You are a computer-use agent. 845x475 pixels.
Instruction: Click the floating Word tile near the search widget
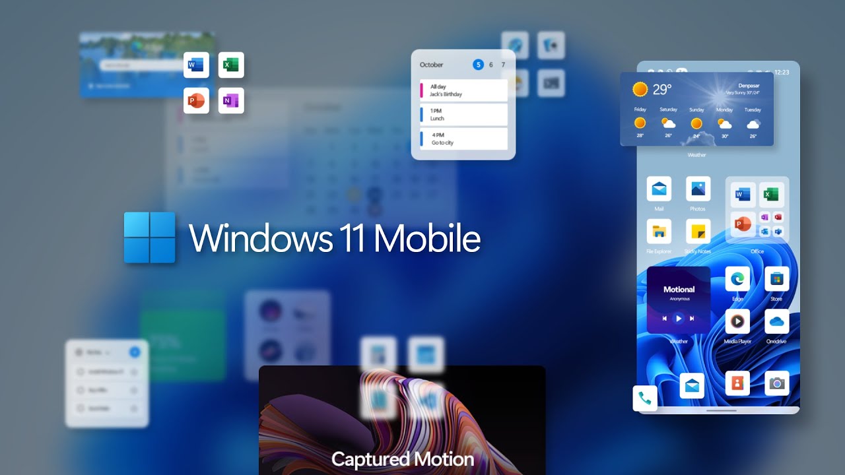tap(196, 65)
